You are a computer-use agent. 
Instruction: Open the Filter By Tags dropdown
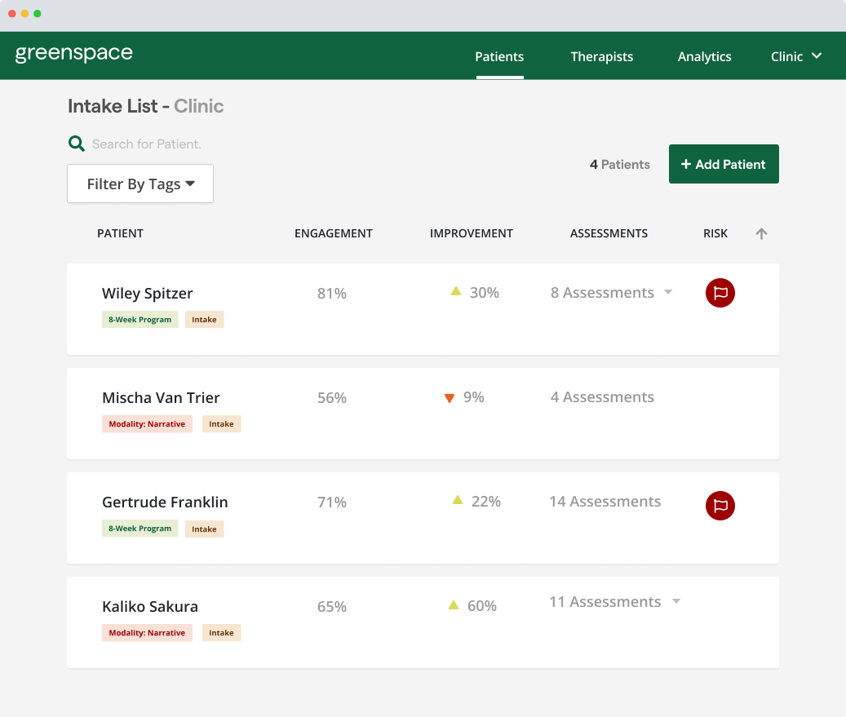(140, 184)
